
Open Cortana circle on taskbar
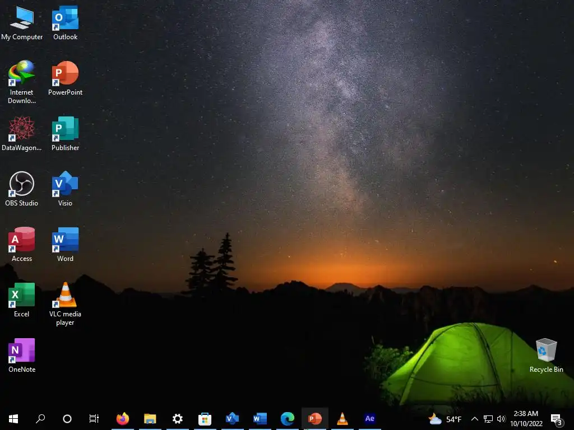pos(67,419)
